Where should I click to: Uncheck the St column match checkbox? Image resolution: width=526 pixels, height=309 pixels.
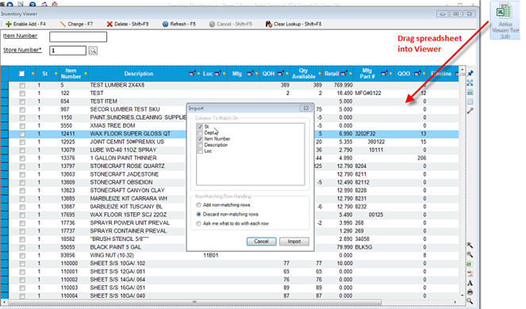pos(200,127)
